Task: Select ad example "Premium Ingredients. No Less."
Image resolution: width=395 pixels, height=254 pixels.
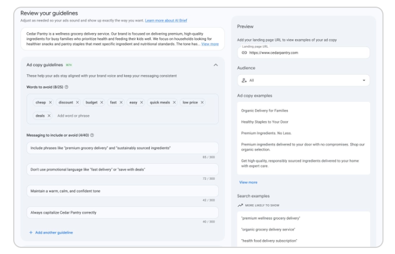Action: [266, 133]
